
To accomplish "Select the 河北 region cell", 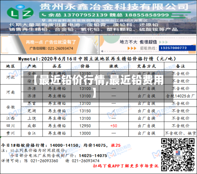I will click(10, 77).
